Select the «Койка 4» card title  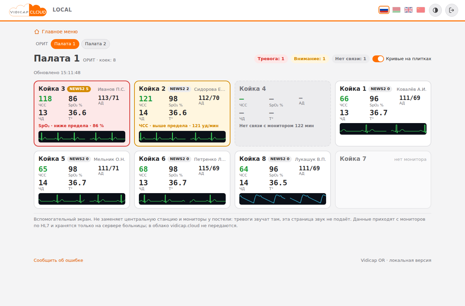[x=253, y=89]
